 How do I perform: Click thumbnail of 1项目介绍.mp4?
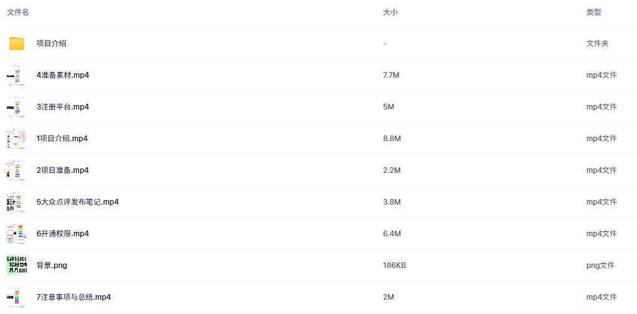click(17, 139)
